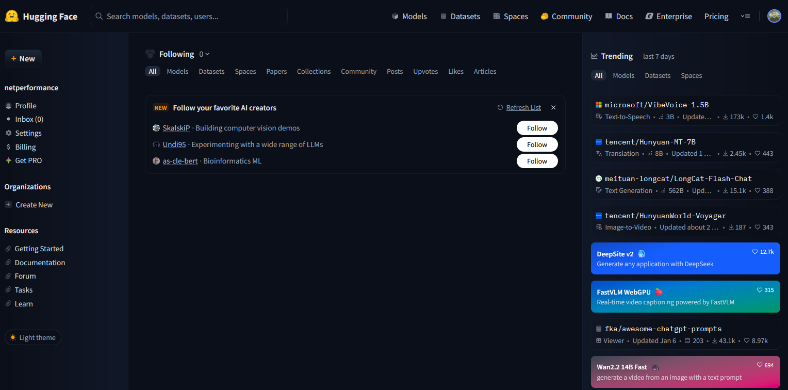Follow the user SkalskiP
Viewport: 788px width, 390px height.
click(537, 128)
